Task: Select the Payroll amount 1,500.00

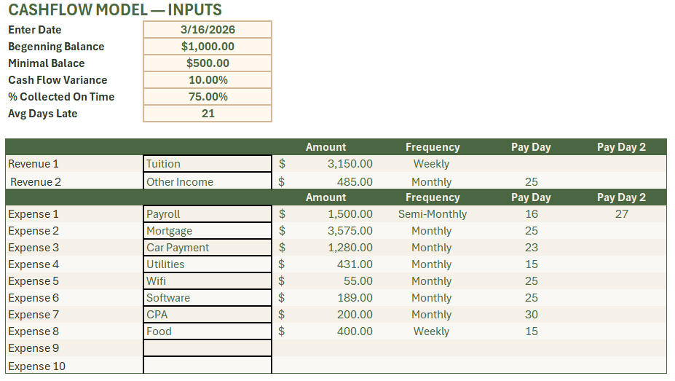Action: 350,214
